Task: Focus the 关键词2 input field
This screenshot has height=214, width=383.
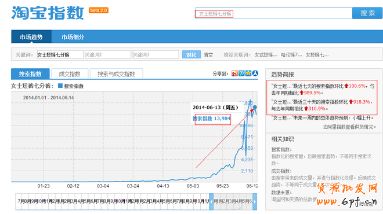Action: (108, 54)
